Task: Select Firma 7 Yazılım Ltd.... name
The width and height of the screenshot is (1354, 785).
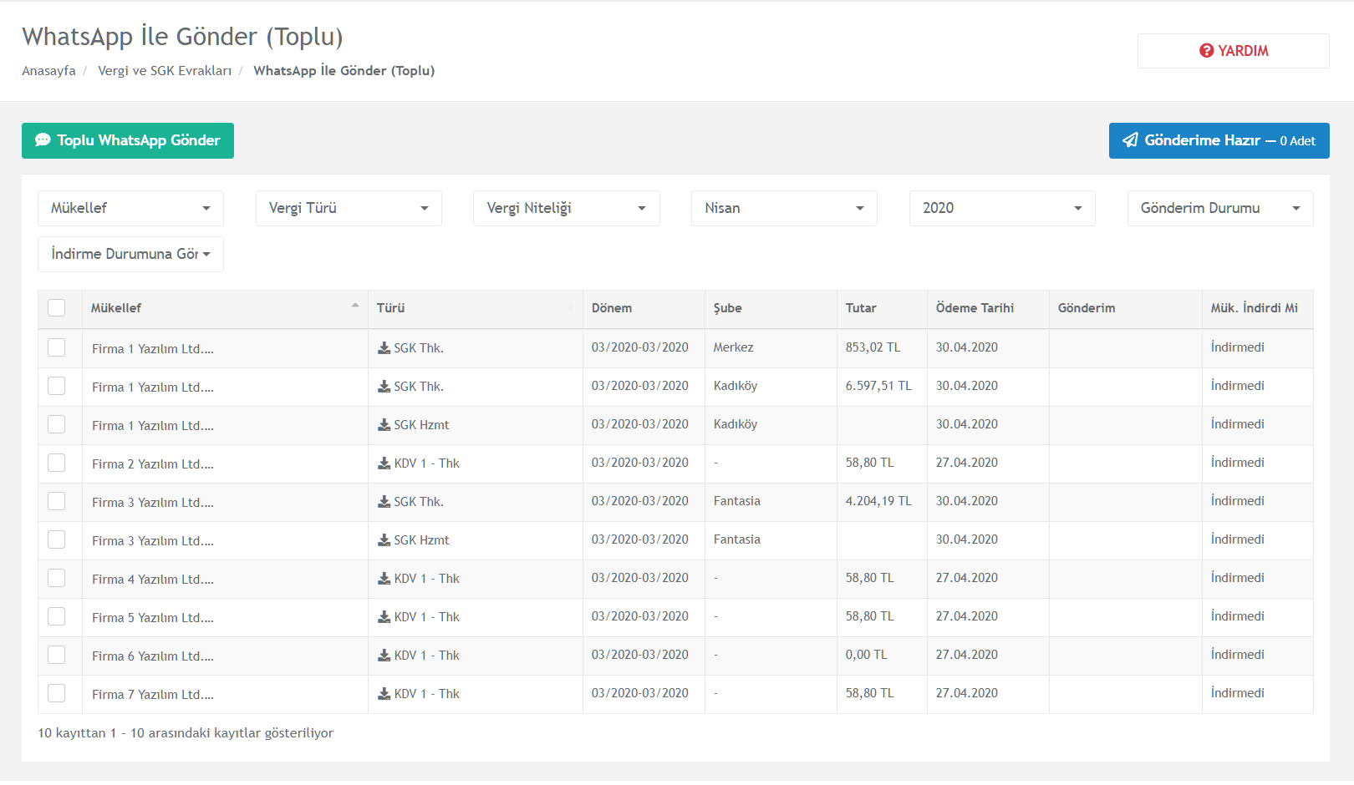Action: click(x=153, y=695)
